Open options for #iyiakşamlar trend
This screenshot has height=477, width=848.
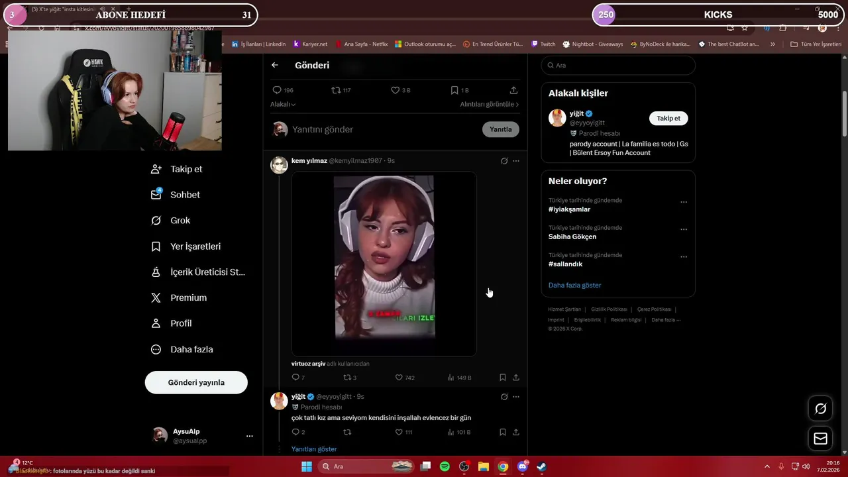[x=684, y=202]
